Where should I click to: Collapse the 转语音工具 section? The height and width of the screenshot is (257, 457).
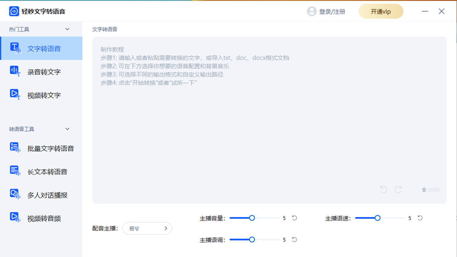[67, 129]
